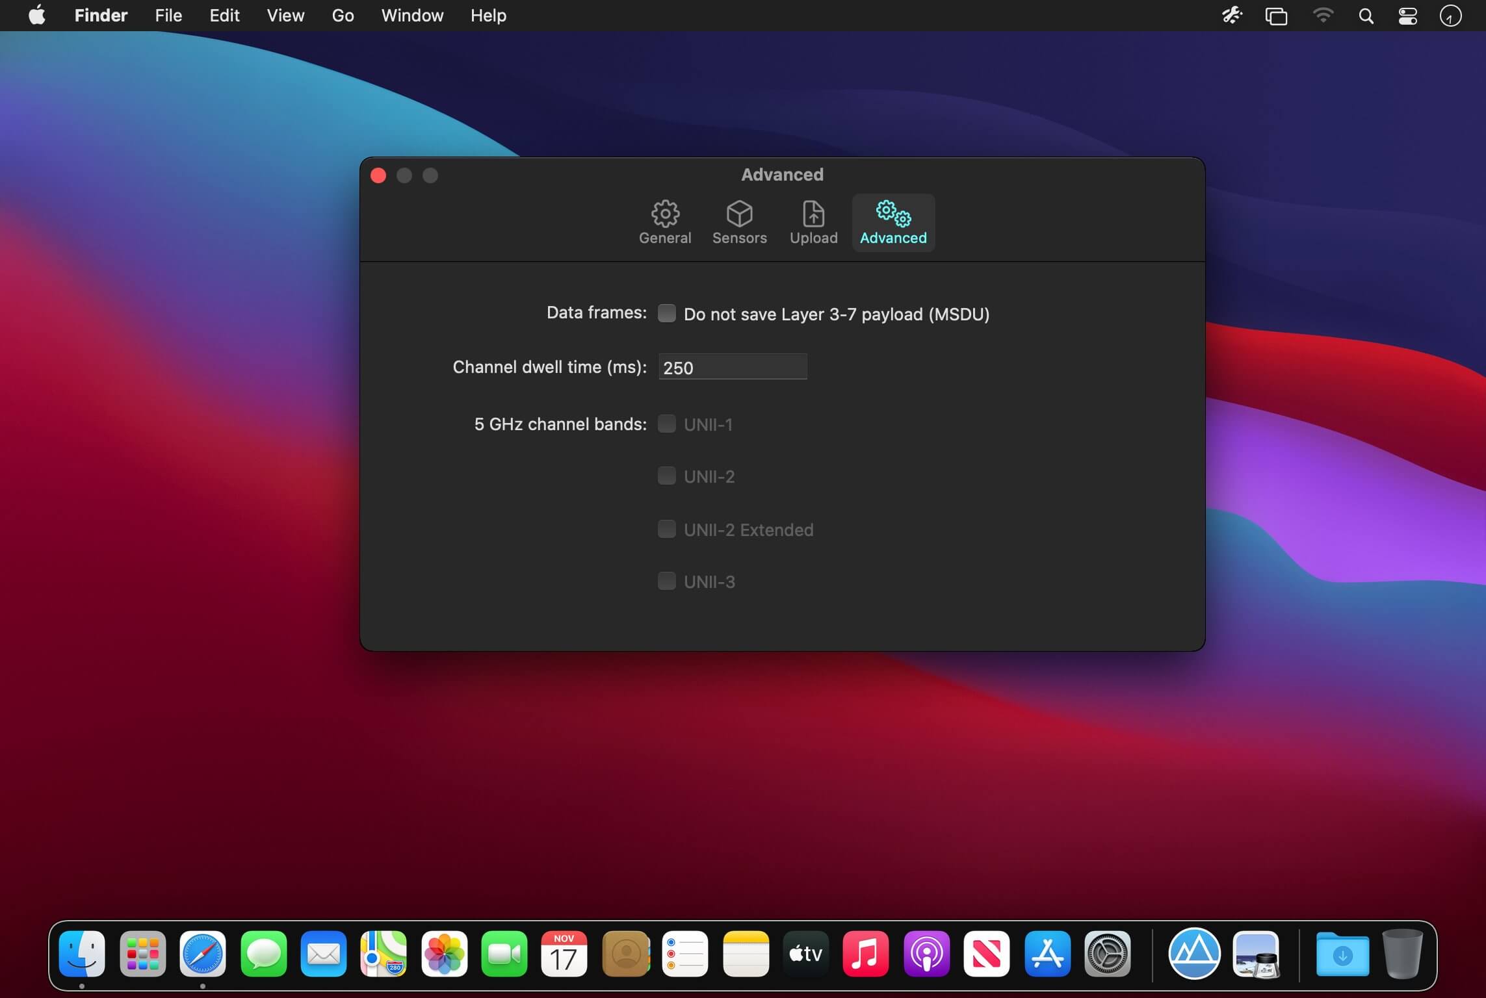Enable Do not save Layer 3-7 payload
Screen dimensions: 1486x998
666,314
